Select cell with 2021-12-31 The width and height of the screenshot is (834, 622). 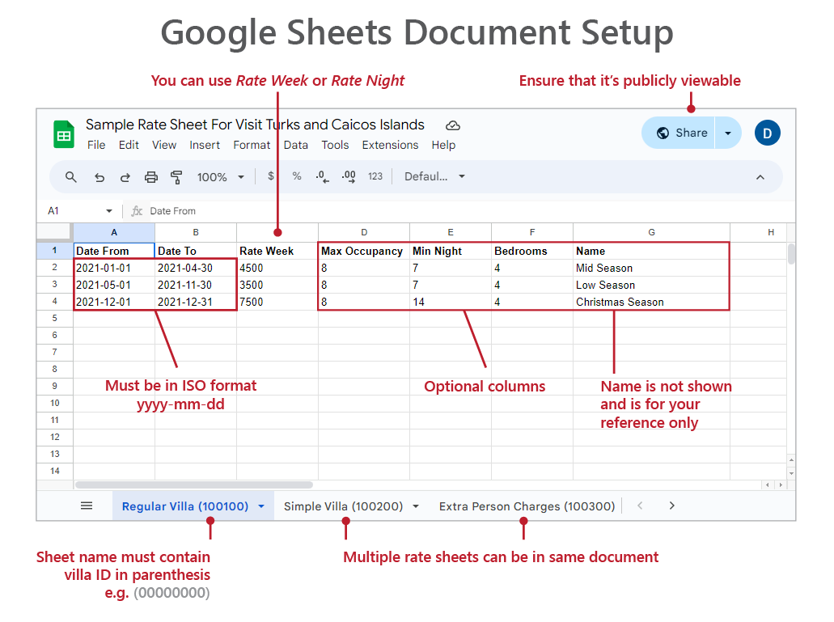[196, 302]
